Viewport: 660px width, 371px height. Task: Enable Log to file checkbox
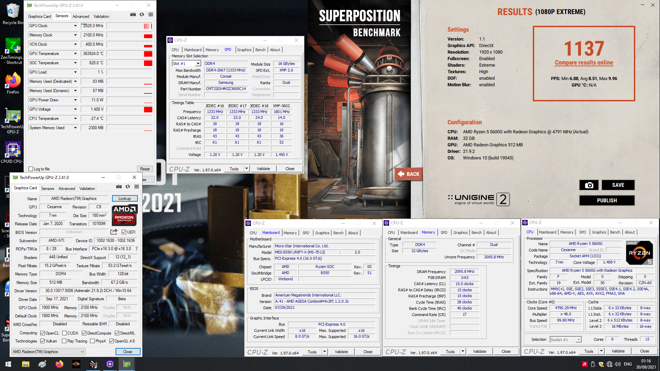[x=31, y=169]
